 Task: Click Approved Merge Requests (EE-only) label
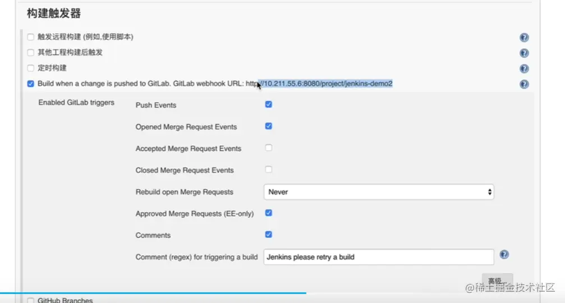click(195, 214)
